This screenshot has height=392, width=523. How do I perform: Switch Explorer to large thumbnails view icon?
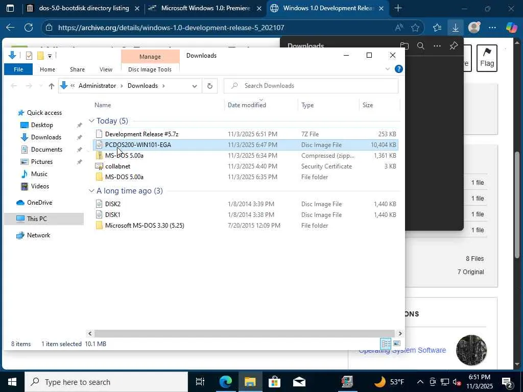tap(397, 344)
